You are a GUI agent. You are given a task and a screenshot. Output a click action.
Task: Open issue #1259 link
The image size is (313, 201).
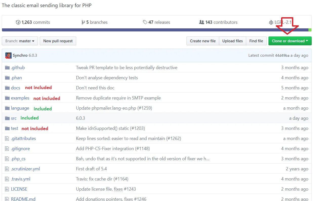tap(144, 108)
